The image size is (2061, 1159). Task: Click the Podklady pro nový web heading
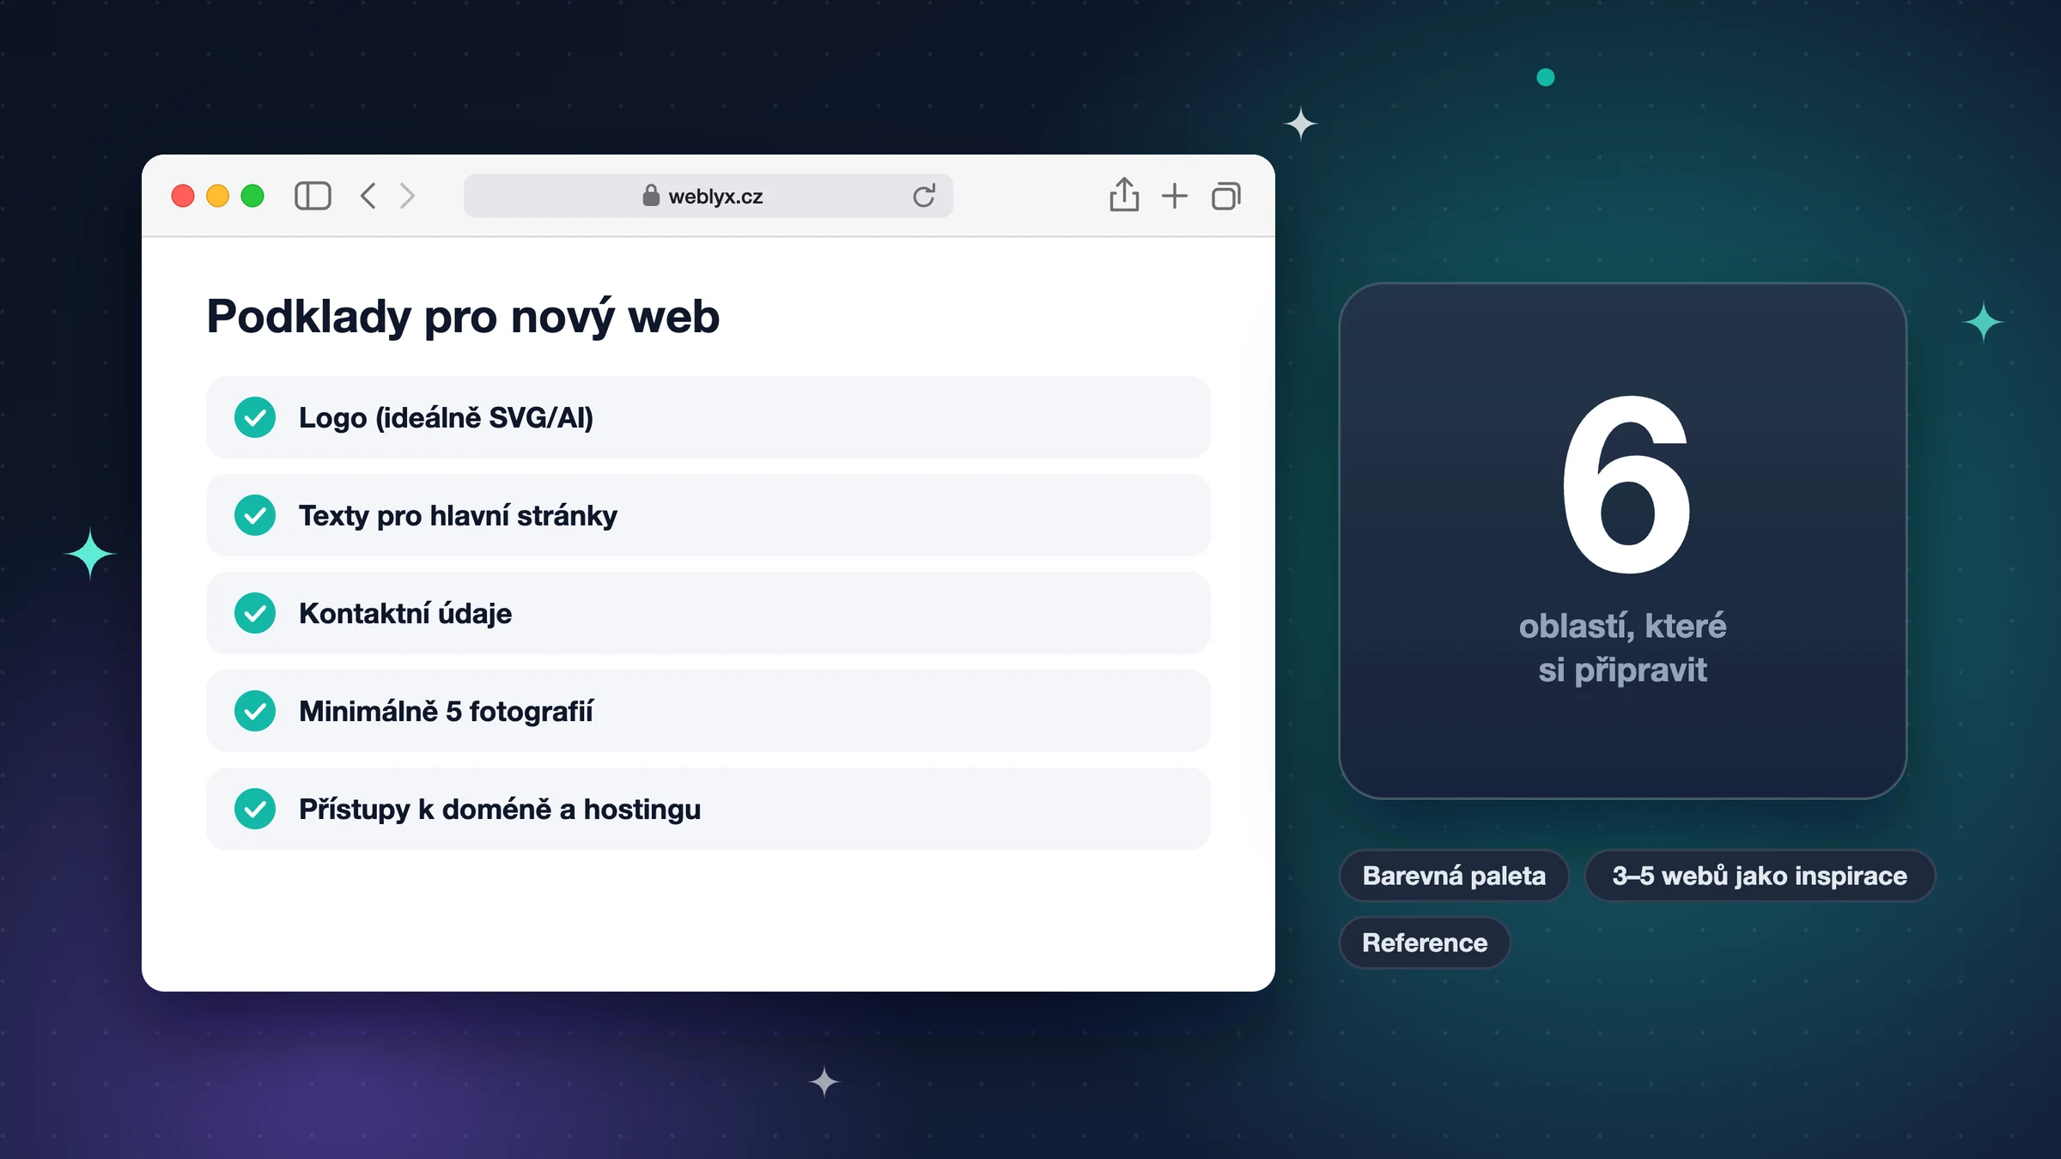tap(463, 317)
